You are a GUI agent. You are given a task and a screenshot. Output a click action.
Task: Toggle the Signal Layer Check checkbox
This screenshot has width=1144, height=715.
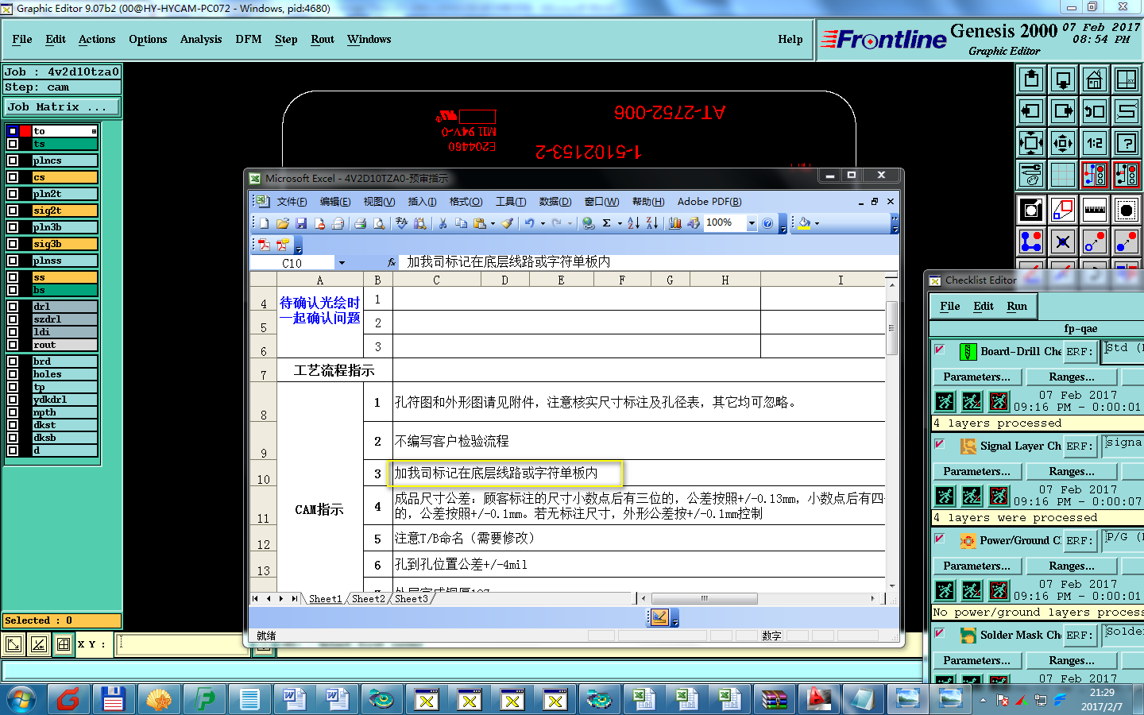click(x=940, y=444)
